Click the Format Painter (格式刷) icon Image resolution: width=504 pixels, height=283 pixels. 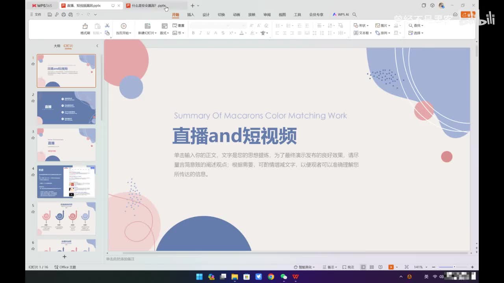[x=85, y=26]
